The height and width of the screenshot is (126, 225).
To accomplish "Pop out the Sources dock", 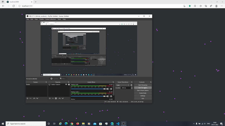I will coord(68,82).
